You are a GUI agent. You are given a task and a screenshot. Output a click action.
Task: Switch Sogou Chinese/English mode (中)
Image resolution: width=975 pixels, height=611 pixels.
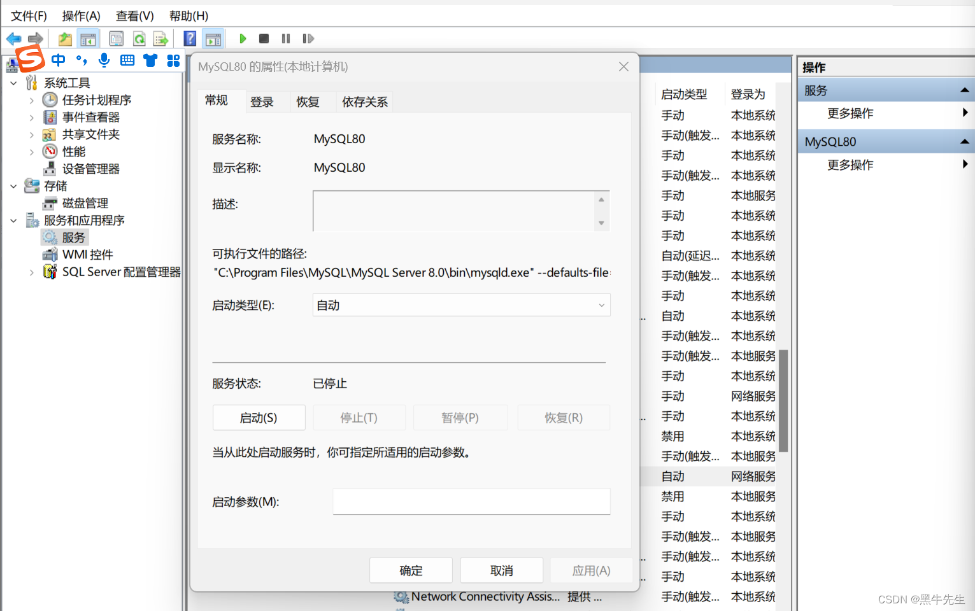[x=59, y=60]
